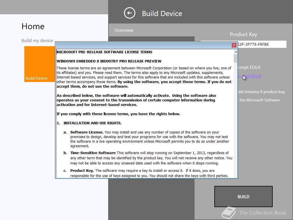
Task: Click the 'Product Key.' clause title in EULA
Action: pos(82,171)
